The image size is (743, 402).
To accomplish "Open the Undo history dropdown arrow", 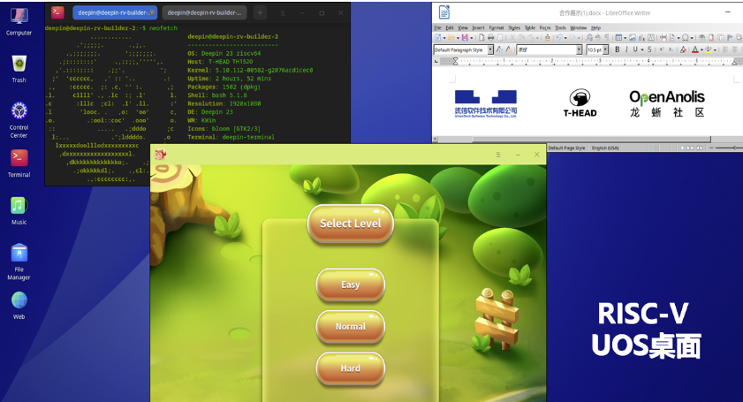I will coord(565,38).
